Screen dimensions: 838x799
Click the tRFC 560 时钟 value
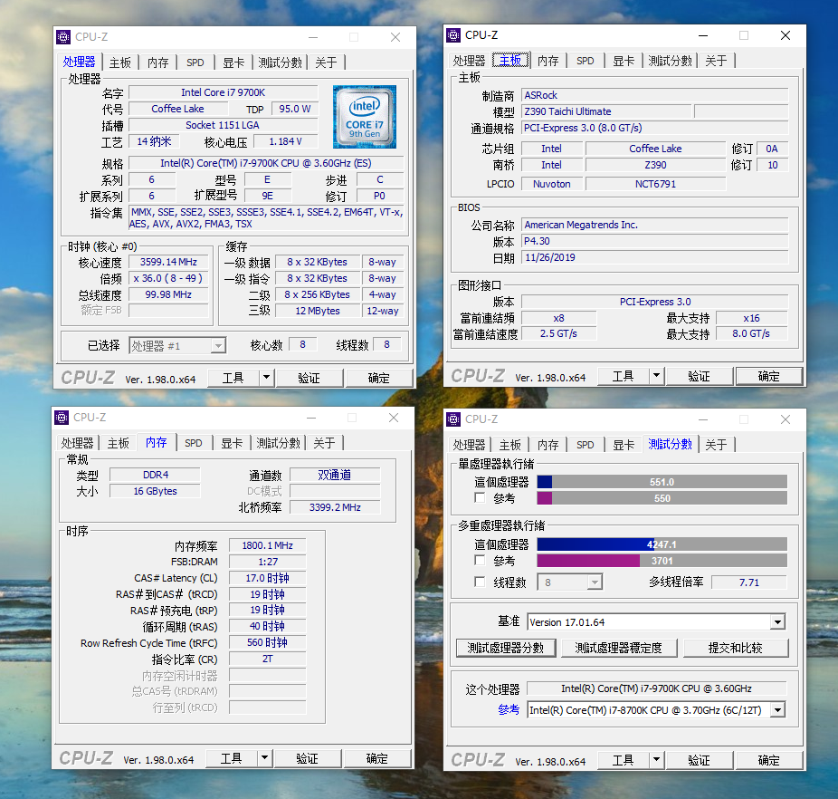tap(267, 642)
